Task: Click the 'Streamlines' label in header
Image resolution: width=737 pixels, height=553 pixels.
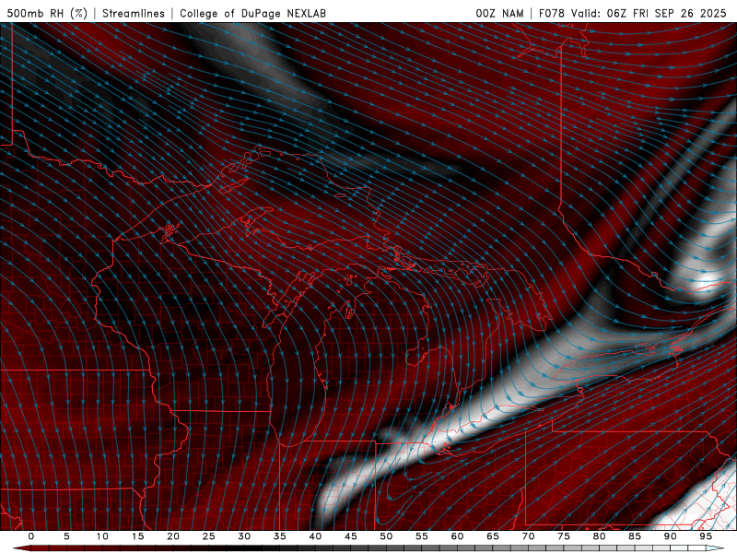Action: [x=134, y=13]
